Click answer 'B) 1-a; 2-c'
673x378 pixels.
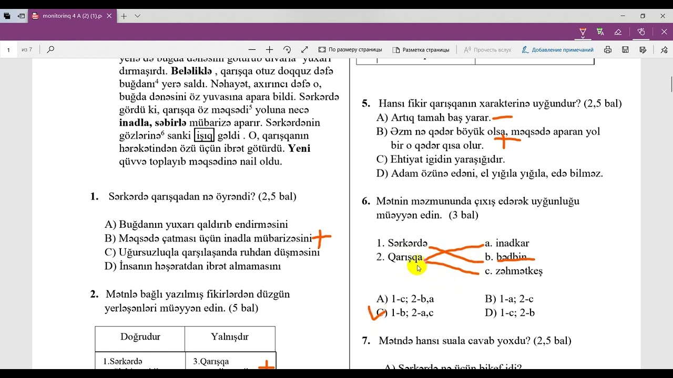click(509, 299)
